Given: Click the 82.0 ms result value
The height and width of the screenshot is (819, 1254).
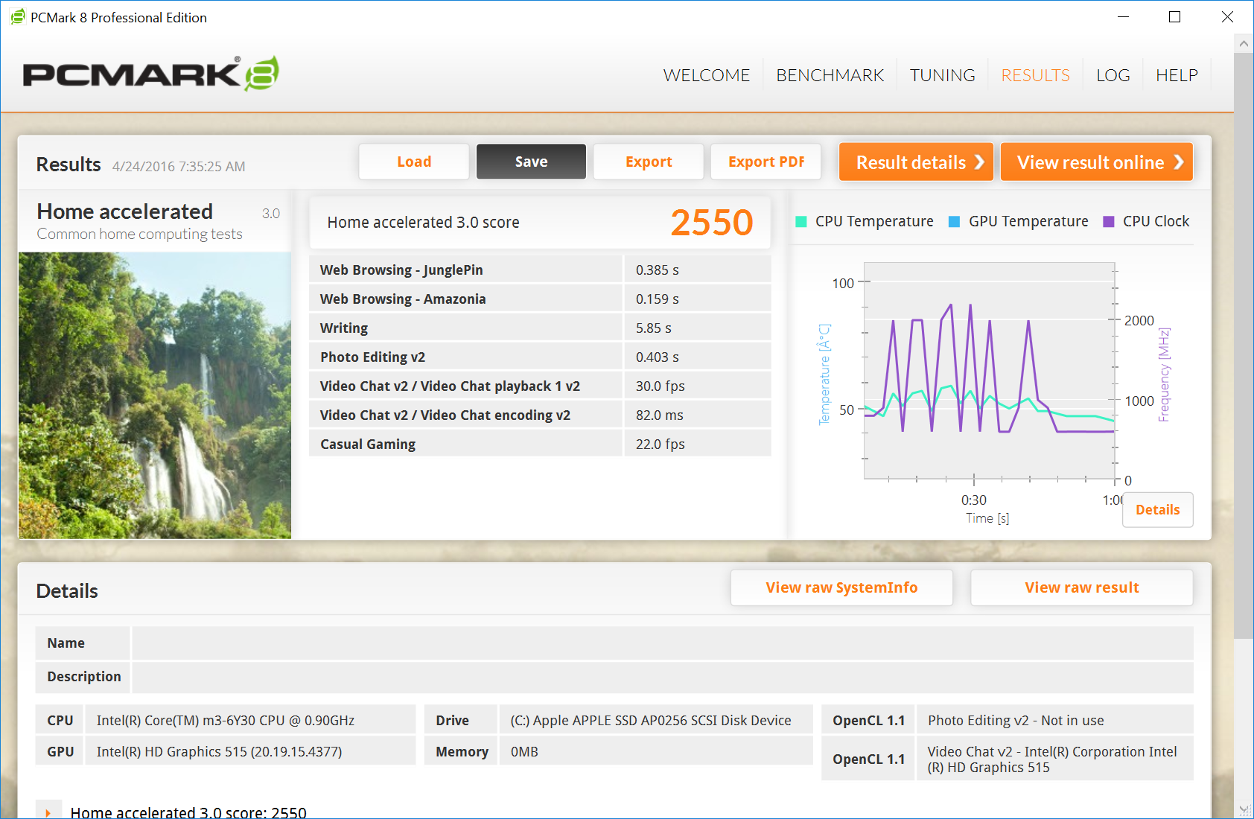Looking at the screenshot, I should tap(660, 415).
